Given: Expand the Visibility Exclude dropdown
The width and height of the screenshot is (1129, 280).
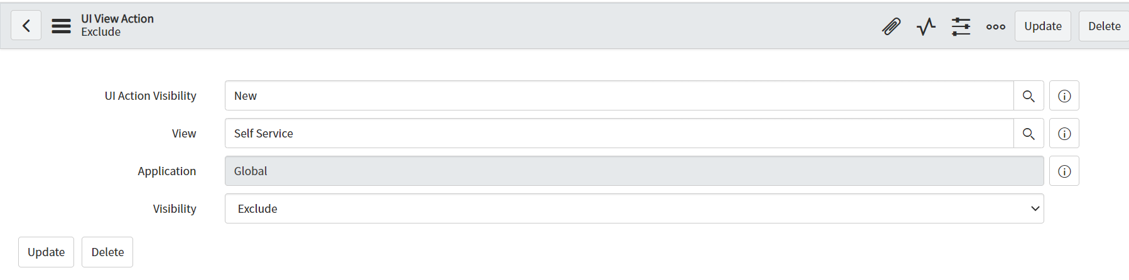Looking at the screenshot, I should click(x=634, y=208).
